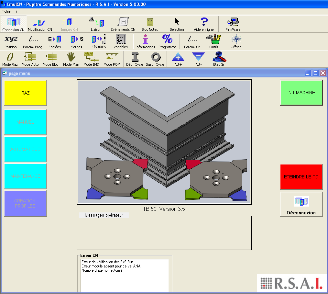Click the Modification CN icon
328x294 pixels.
tap(40, 24)
